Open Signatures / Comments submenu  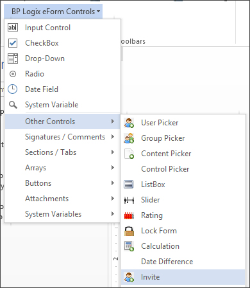[x=62, y=137]
